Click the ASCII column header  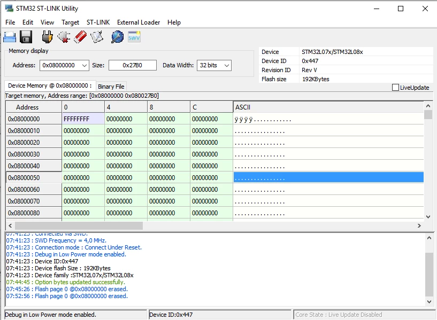(x=328, y=107)
